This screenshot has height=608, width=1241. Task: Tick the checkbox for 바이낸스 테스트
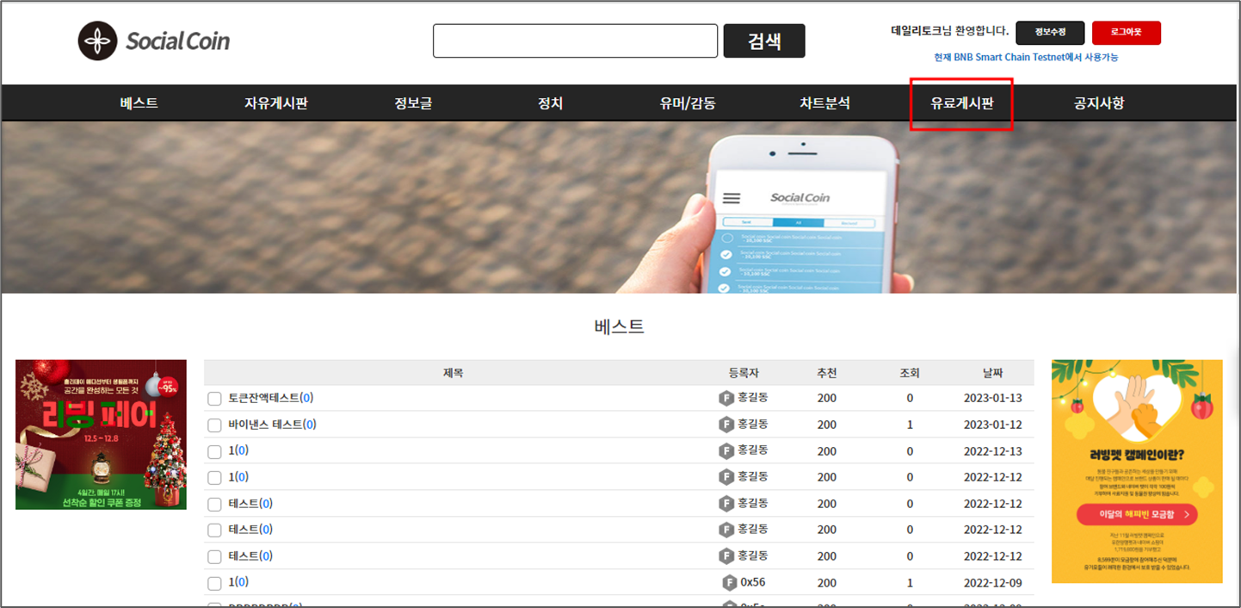pyautogui.click(x=214, y=425)
